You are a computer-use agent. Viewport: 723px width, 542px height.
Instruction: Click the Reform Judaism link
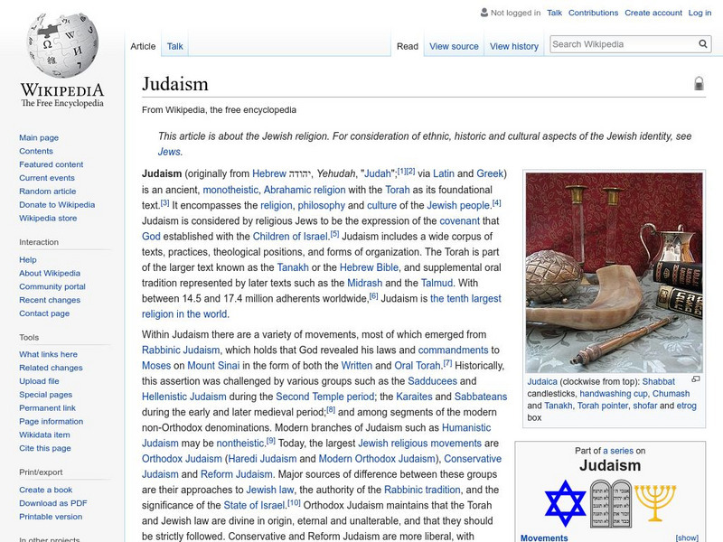[x=237, y=474]
